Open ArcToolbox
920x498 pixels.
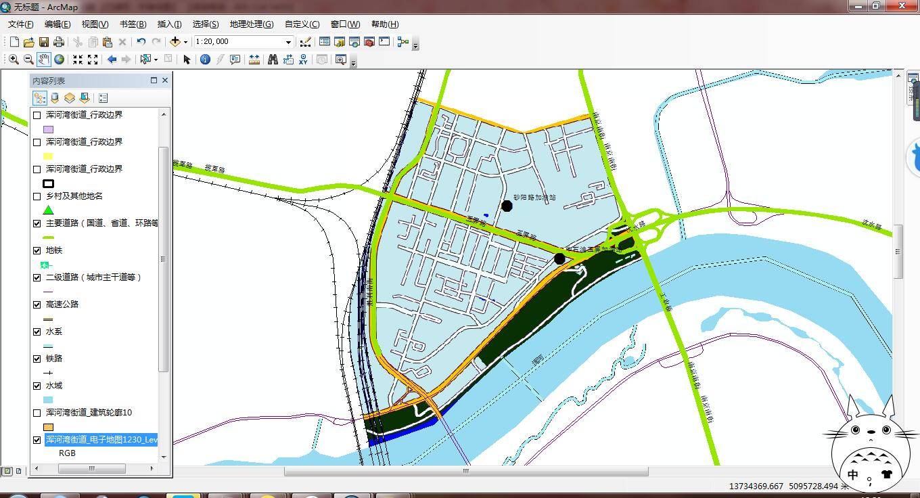pyautogui.click(x=369, y=42)
